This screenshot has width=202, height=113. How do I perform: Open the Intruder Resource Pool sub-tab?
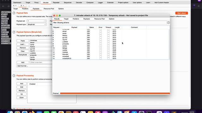click(49, 9)
